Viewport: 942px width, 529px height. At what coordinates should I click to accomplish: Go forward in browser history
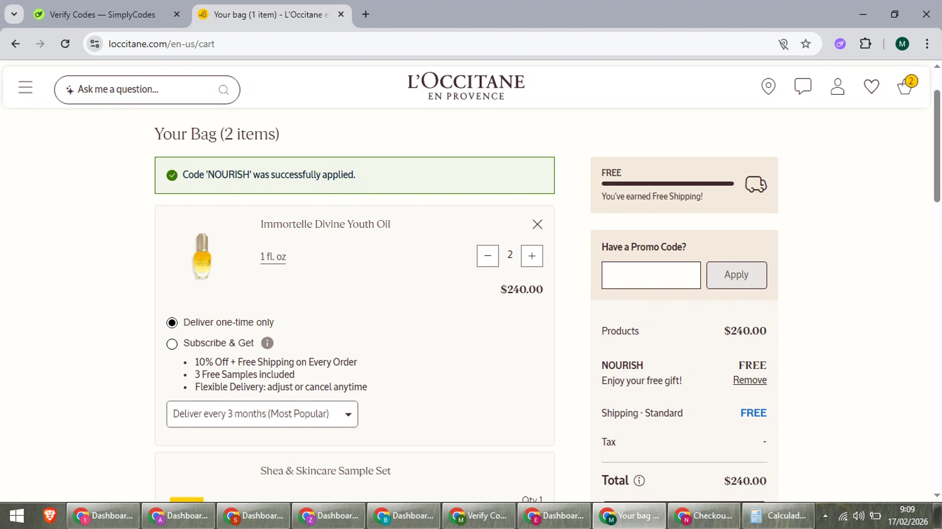point(40,44)
